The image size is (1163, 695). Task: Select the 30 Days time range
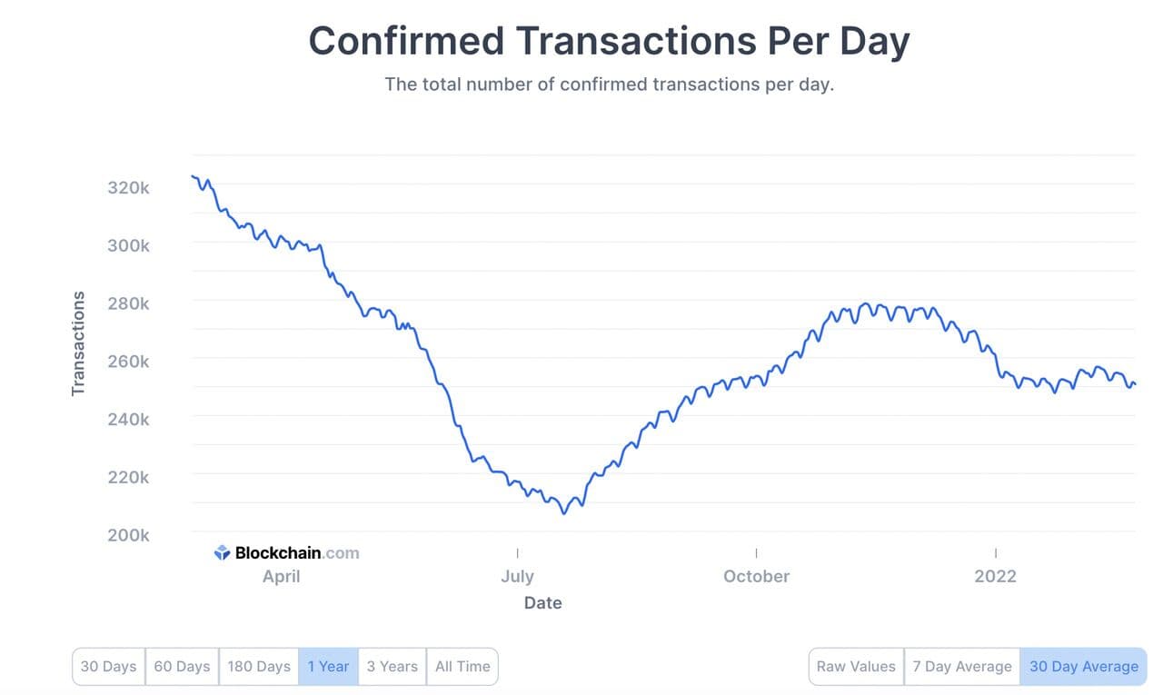pos(108,666)
